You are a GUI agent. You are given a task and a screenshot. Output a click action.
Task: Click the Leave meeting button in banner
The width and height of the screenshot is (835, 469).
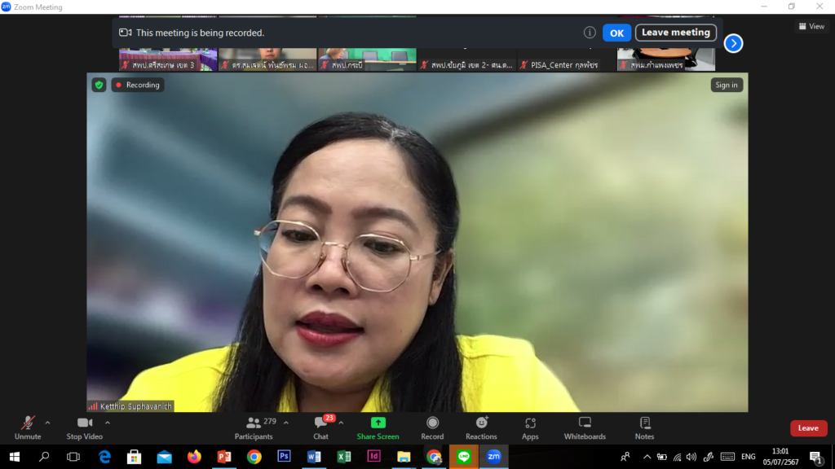click(x=675, y=33)
